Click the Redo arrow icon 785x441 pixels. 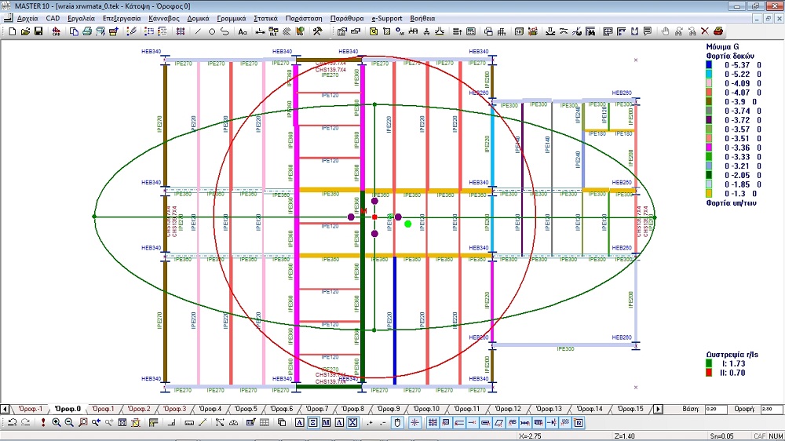[25, 422]
